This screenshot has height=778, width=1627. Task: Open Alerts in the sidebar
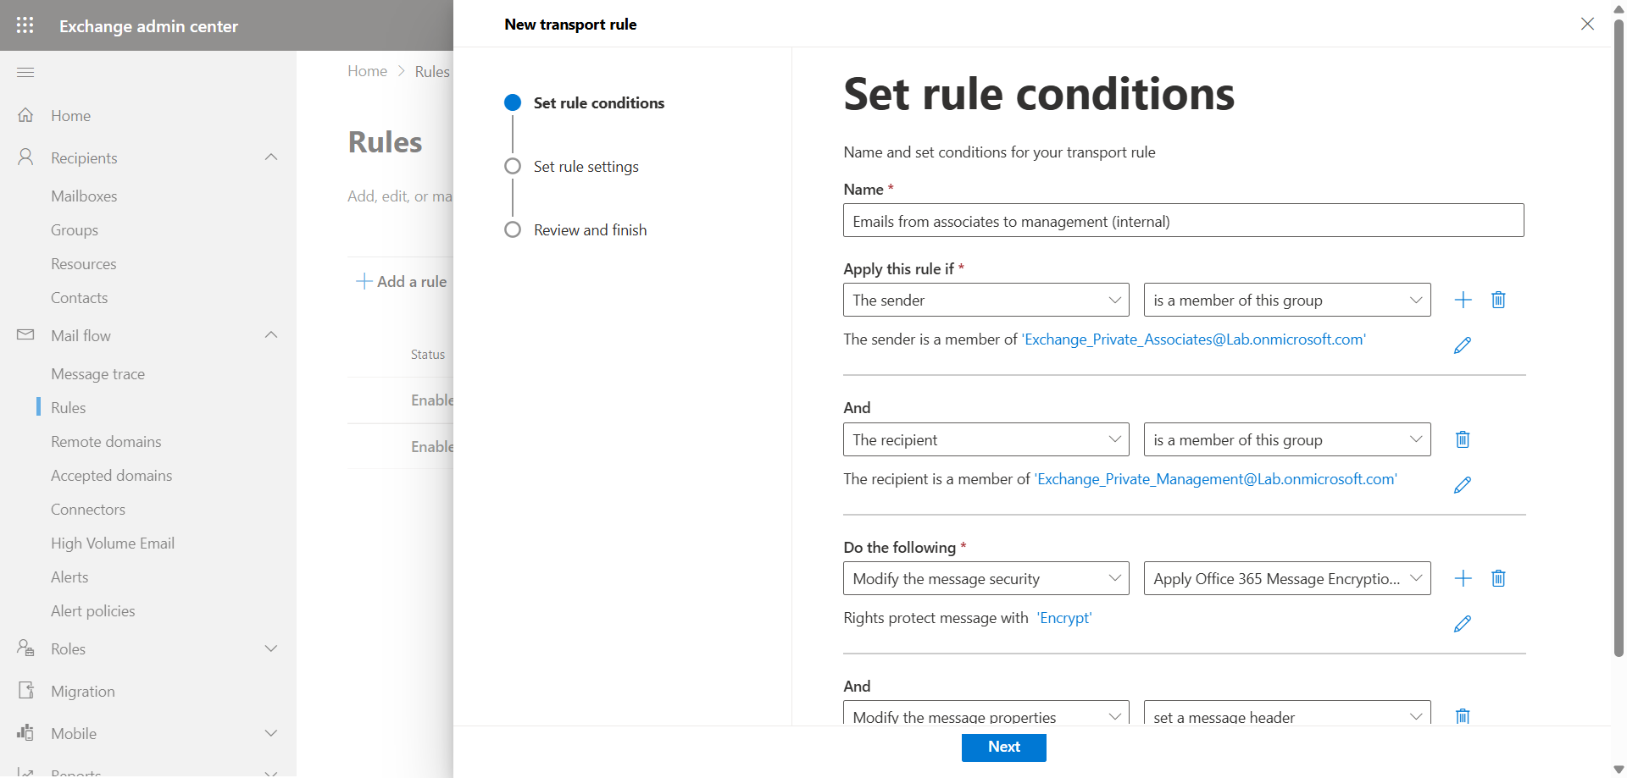pos(69,577)
